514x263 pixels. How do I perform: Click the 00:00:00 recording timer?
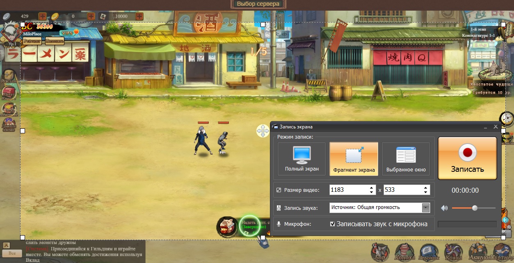(465, 190)
